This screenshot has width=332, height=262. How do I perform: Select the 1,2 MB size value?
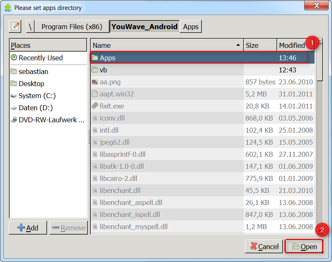point(256,227)
